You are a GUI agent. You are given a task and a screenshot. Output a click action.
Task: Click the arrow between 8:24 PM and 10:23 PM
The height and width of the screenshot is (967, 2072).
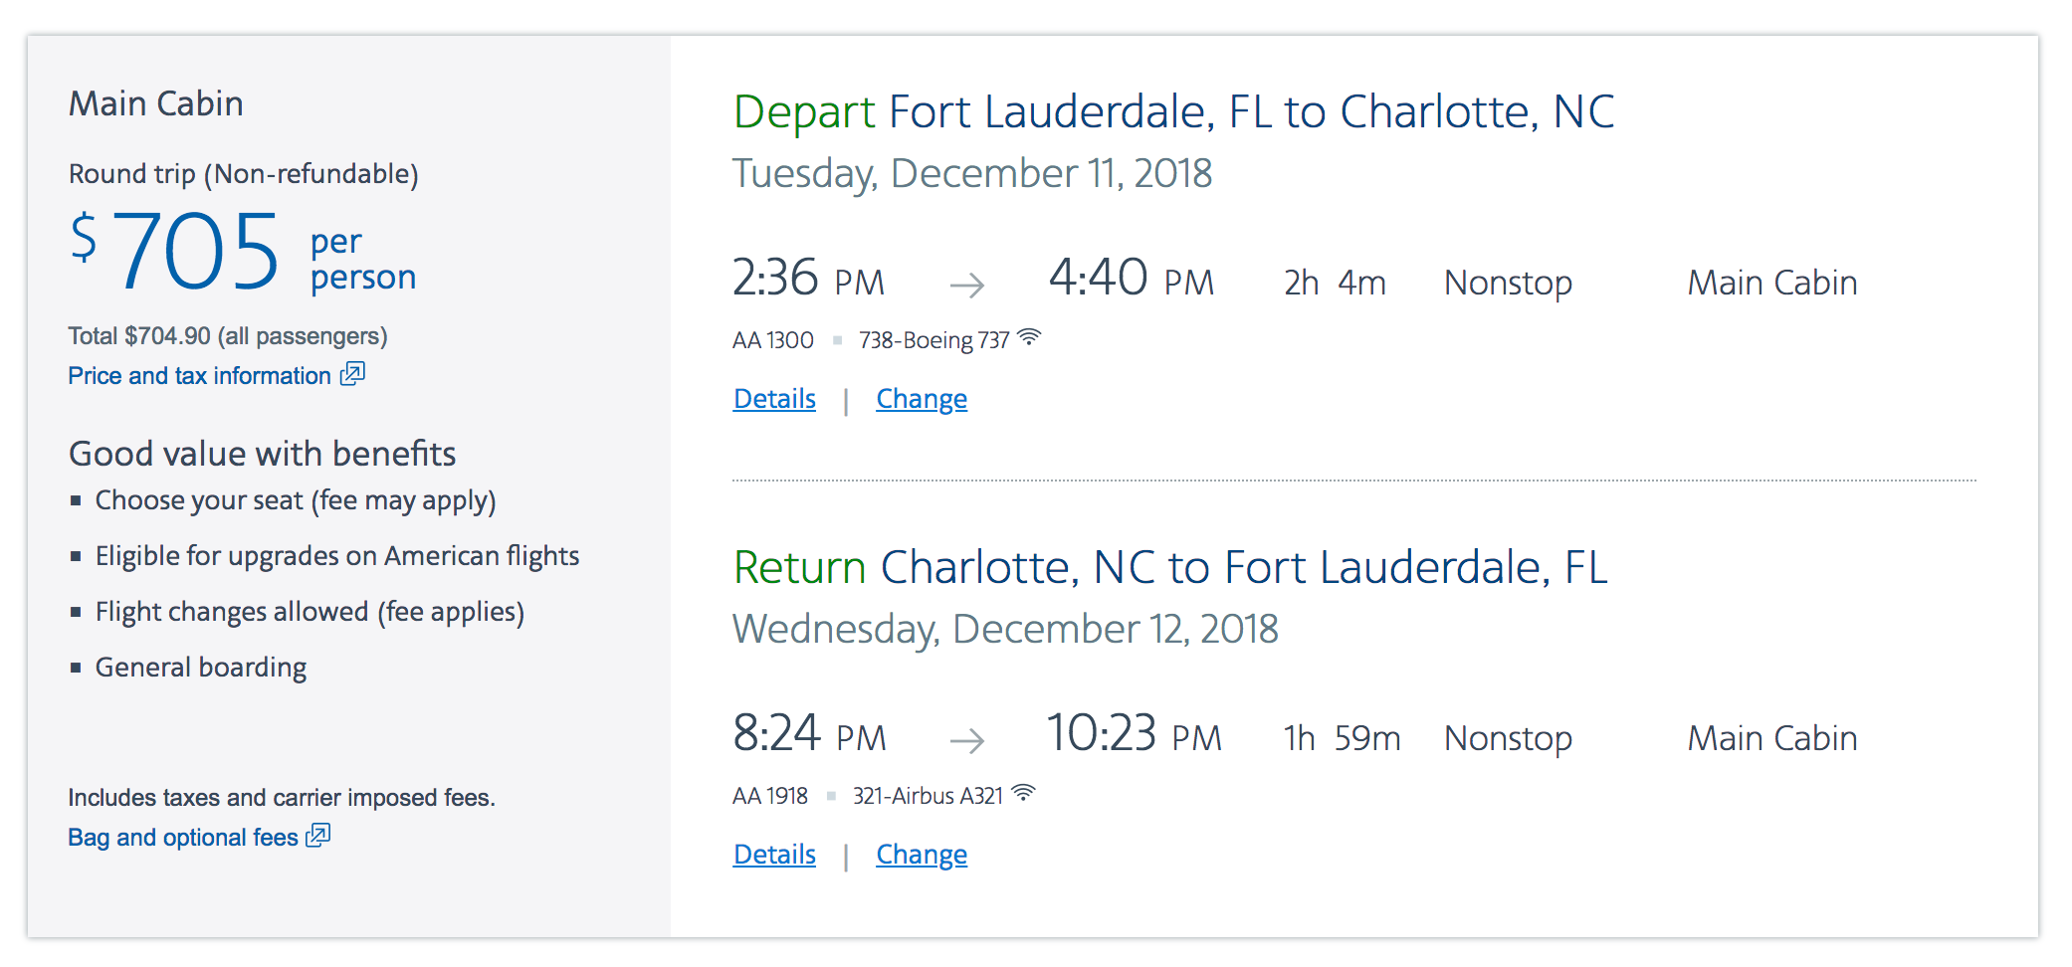tap(966, 740)
